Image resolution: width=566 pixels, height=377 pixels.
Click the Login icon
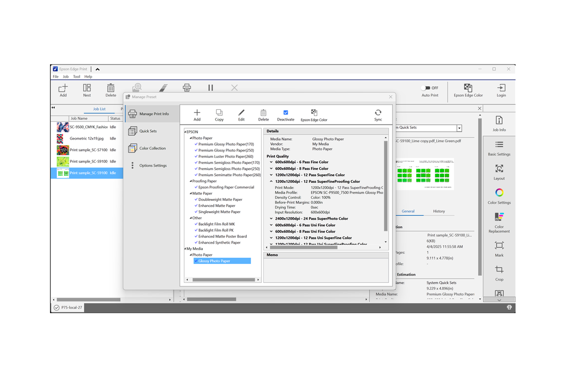click(x=501, y=90)
